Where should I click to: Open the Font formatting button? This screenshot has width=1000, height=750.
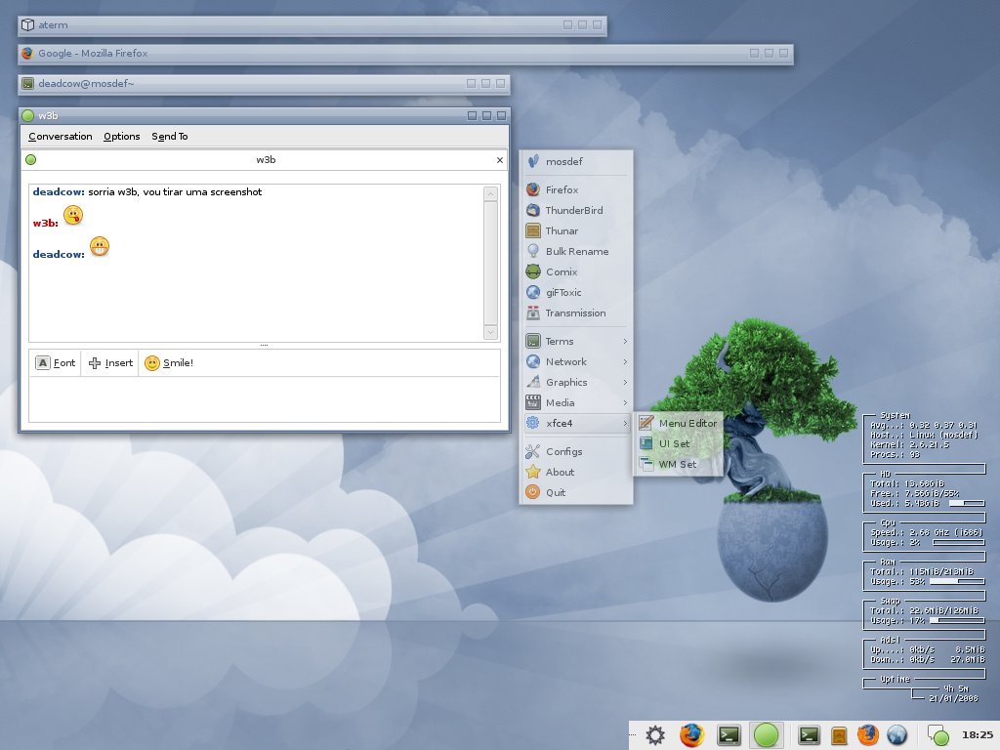[x=56, y=363]
